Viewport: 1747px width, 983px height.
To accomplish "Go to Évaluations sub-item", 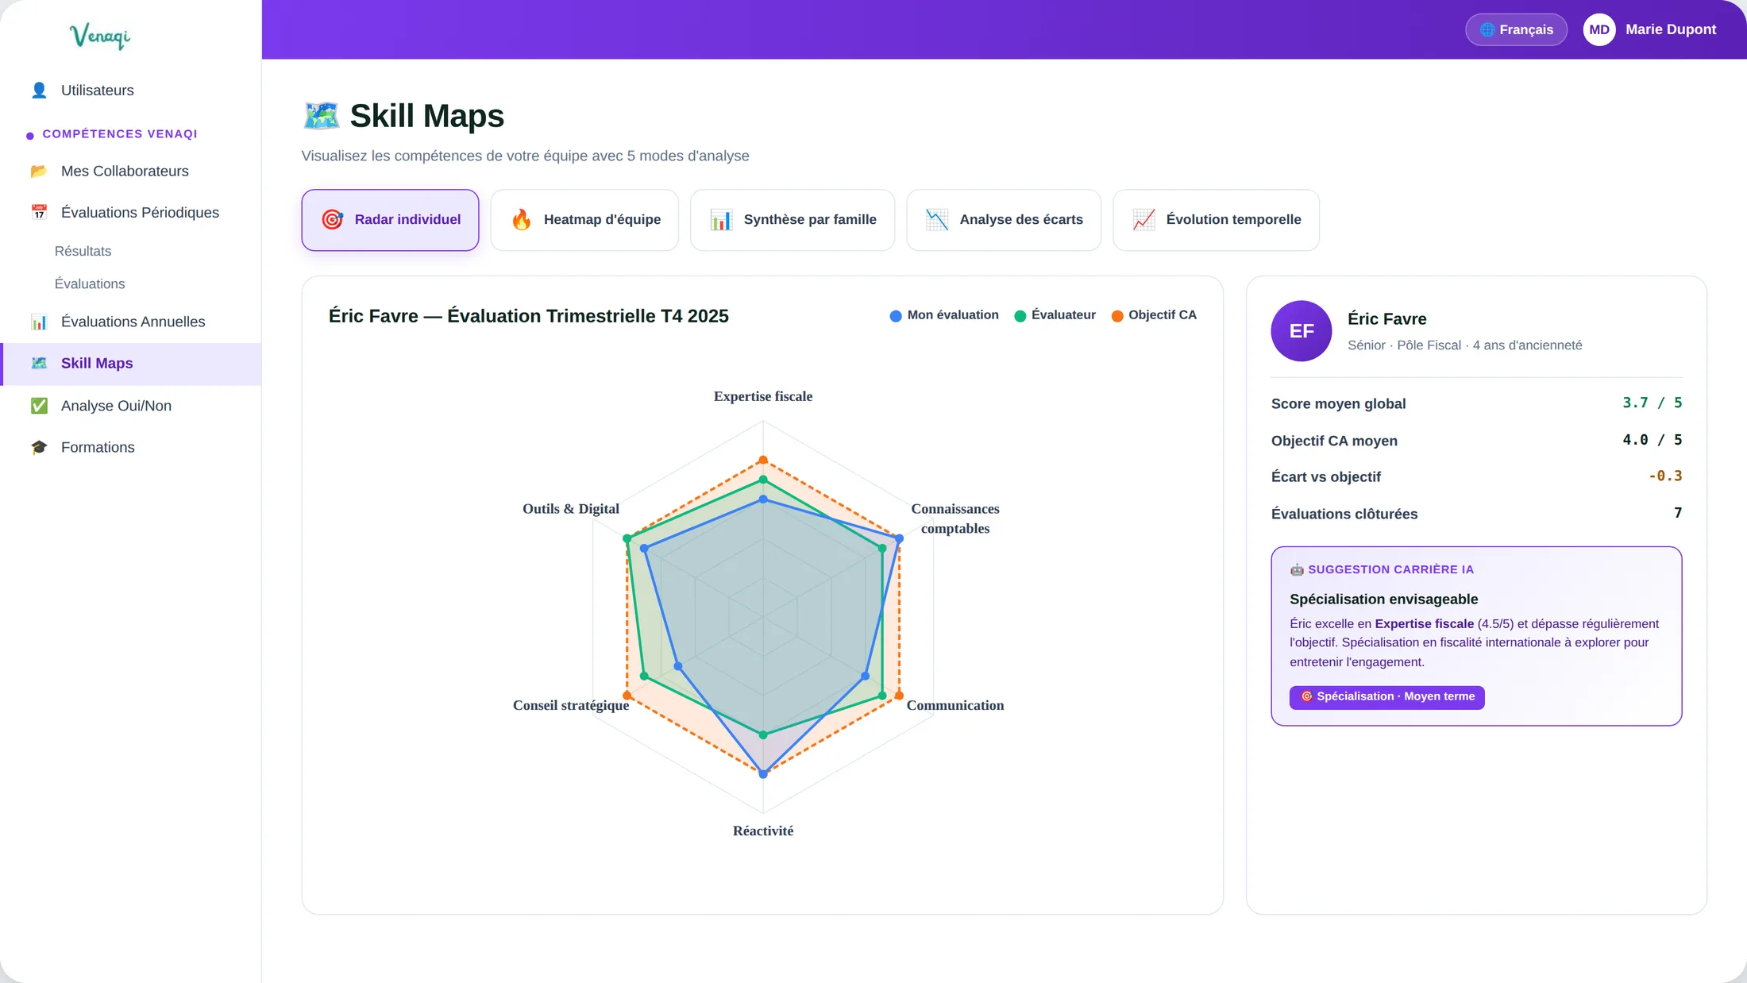I will (x=90, y=284).
